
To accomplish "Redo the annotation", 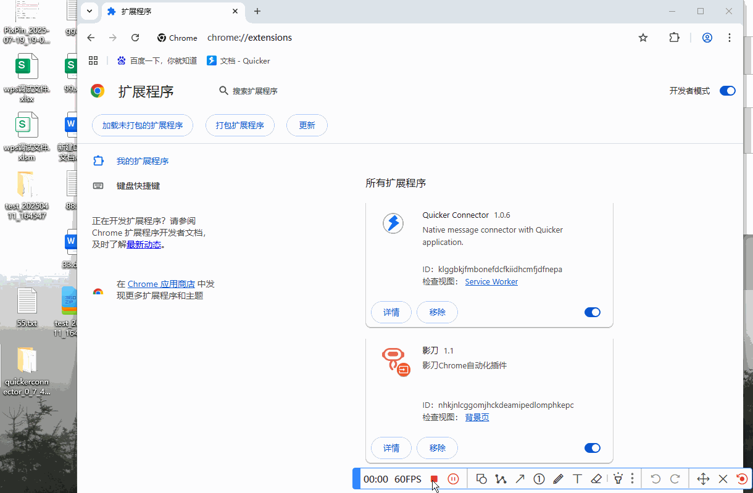I will 675,479.
